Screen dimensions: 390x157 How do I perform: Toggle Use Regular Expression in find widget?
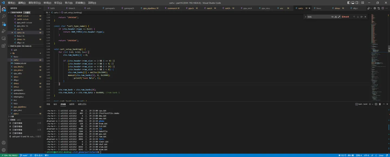(339, 17)
